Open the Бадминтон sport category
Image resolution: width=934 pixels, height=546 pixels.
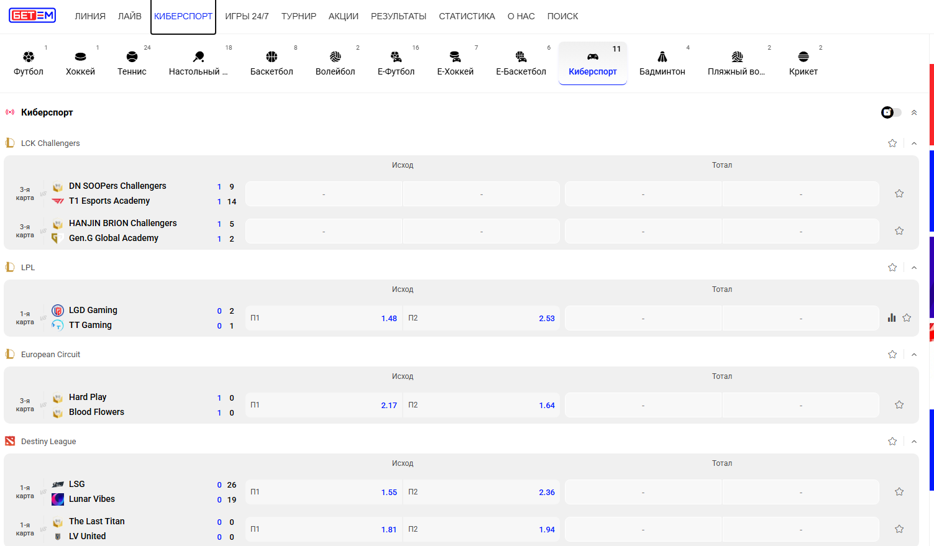[x=662, y=63]
